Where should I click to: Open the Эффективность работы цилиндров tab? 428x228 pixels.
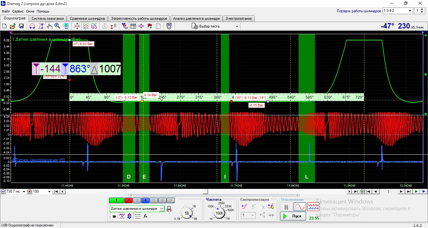click(x=139, y=18)
